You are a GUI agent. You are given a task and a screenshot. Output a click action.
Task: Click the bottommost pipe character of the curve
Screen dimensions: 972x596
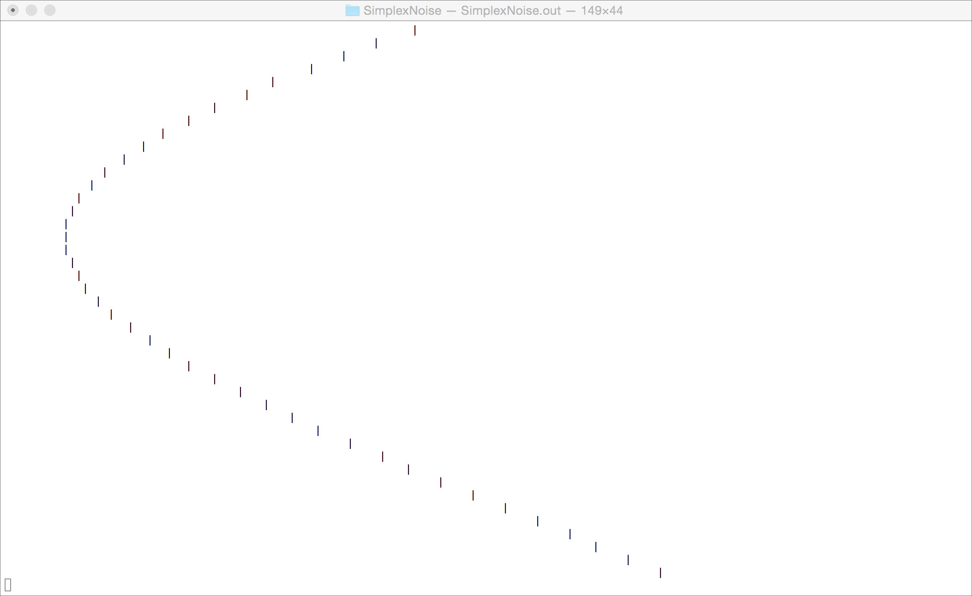[x=660, y=573]
